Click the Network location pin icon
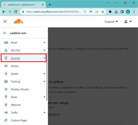This screenshot has height=125, width=138. 6,105
